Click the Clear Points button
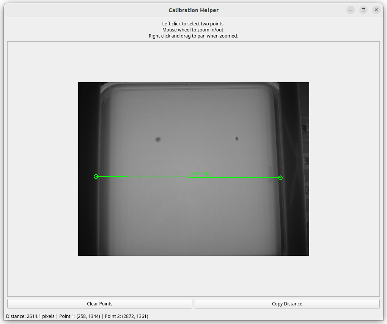387x324 pixels. click(100, 304)
